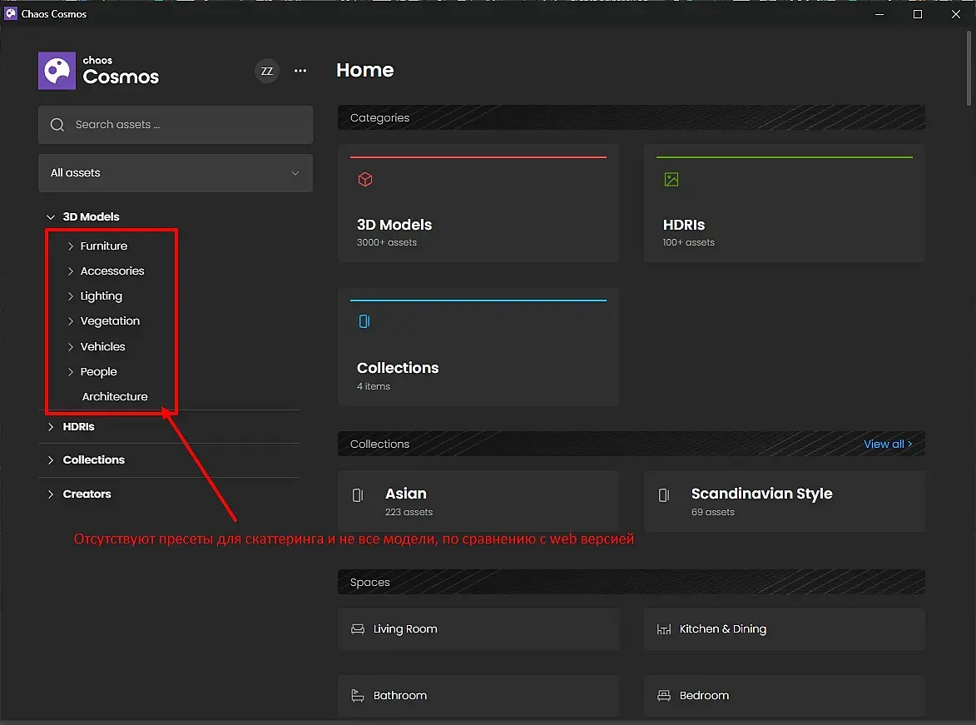This screenshot has width=976, height=725.
Task: Expand the HDRIs tree section
Action: click(51, 427)
